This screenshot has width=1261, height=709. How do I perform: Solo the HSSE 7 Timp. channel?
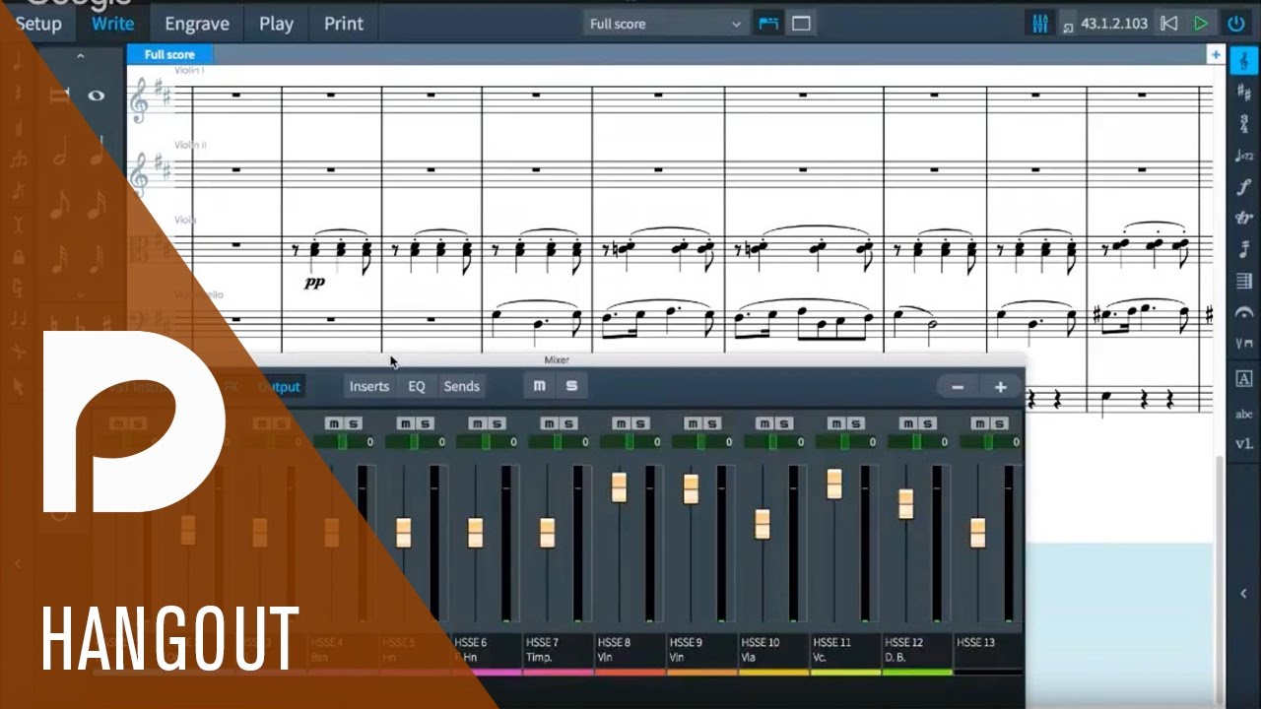(x=569, y=423)
